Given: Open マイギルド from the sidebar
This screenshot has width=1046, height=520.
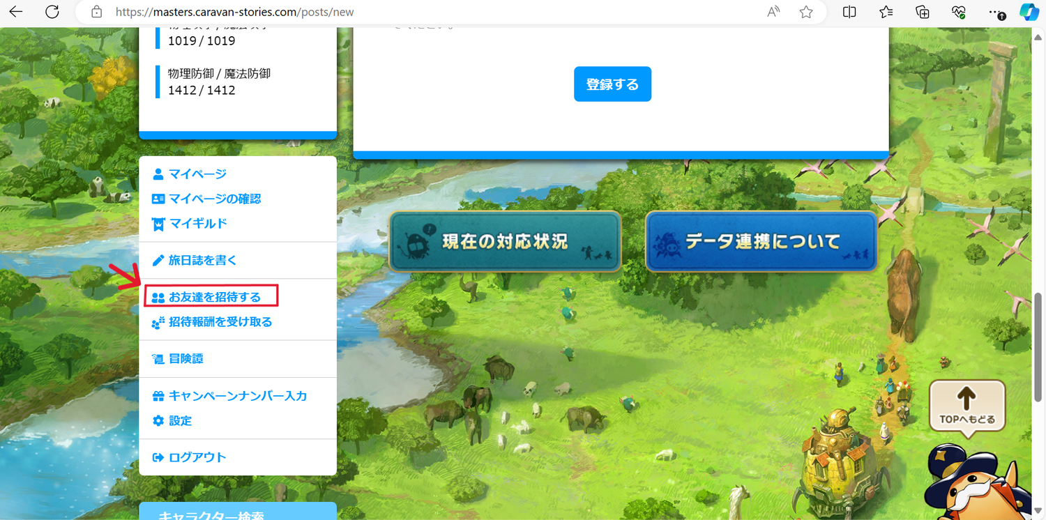Looking at the screenshot, I should [198, 224].
